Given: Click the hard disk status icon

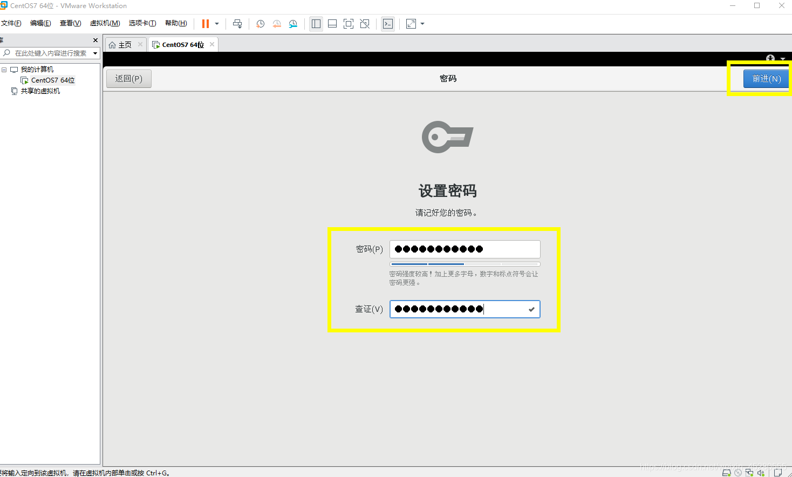Looking at the screenshot, I should coord(727,473).
